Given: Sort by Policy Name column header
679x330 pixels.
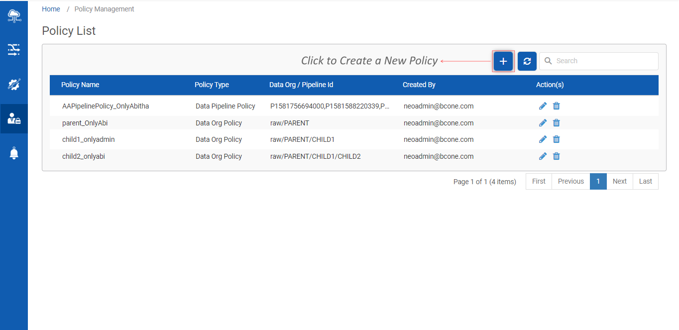Looking at the screenshot, I should pos(80,85).
